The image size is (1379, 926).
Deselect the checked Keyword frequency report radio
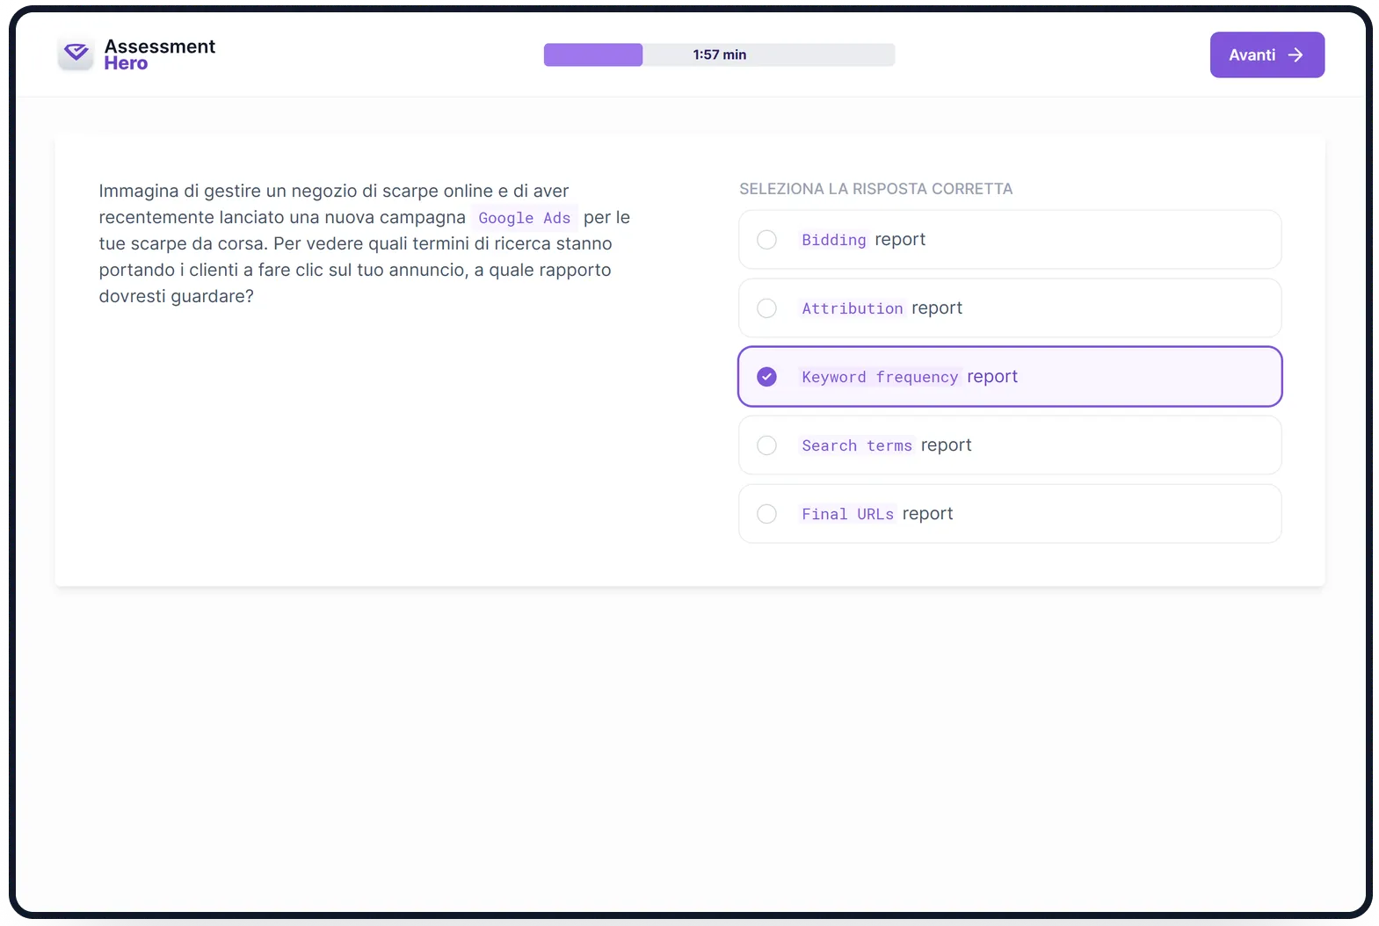(766, 377)
